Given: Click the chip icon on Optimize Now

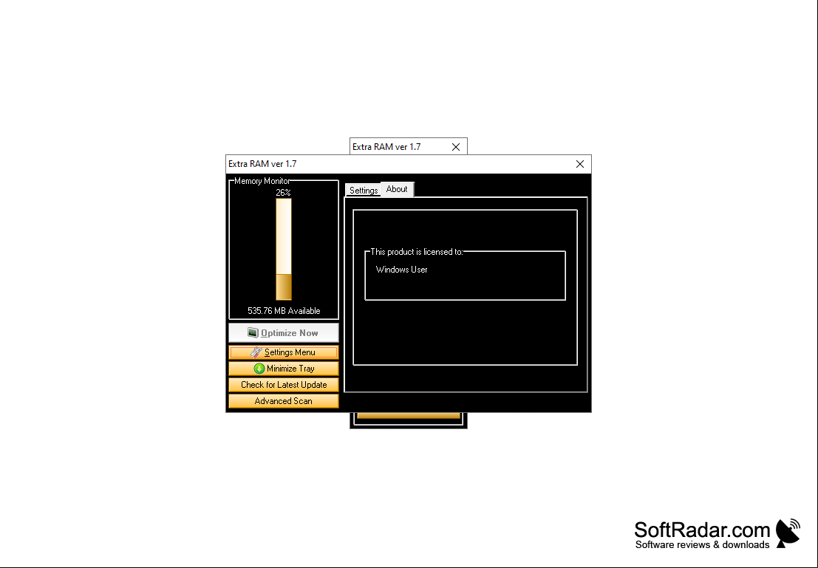Looking at the screenshot, I should tap(253, 333).
